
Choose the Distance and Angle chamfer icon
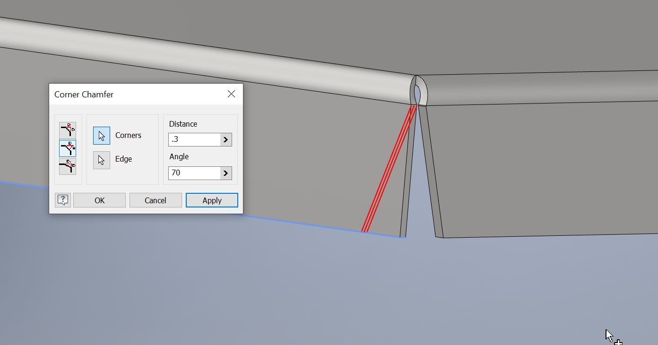tap(68, 148)
